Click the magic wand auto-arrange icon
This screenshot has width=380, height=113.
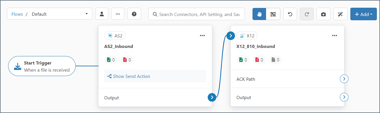340,14
